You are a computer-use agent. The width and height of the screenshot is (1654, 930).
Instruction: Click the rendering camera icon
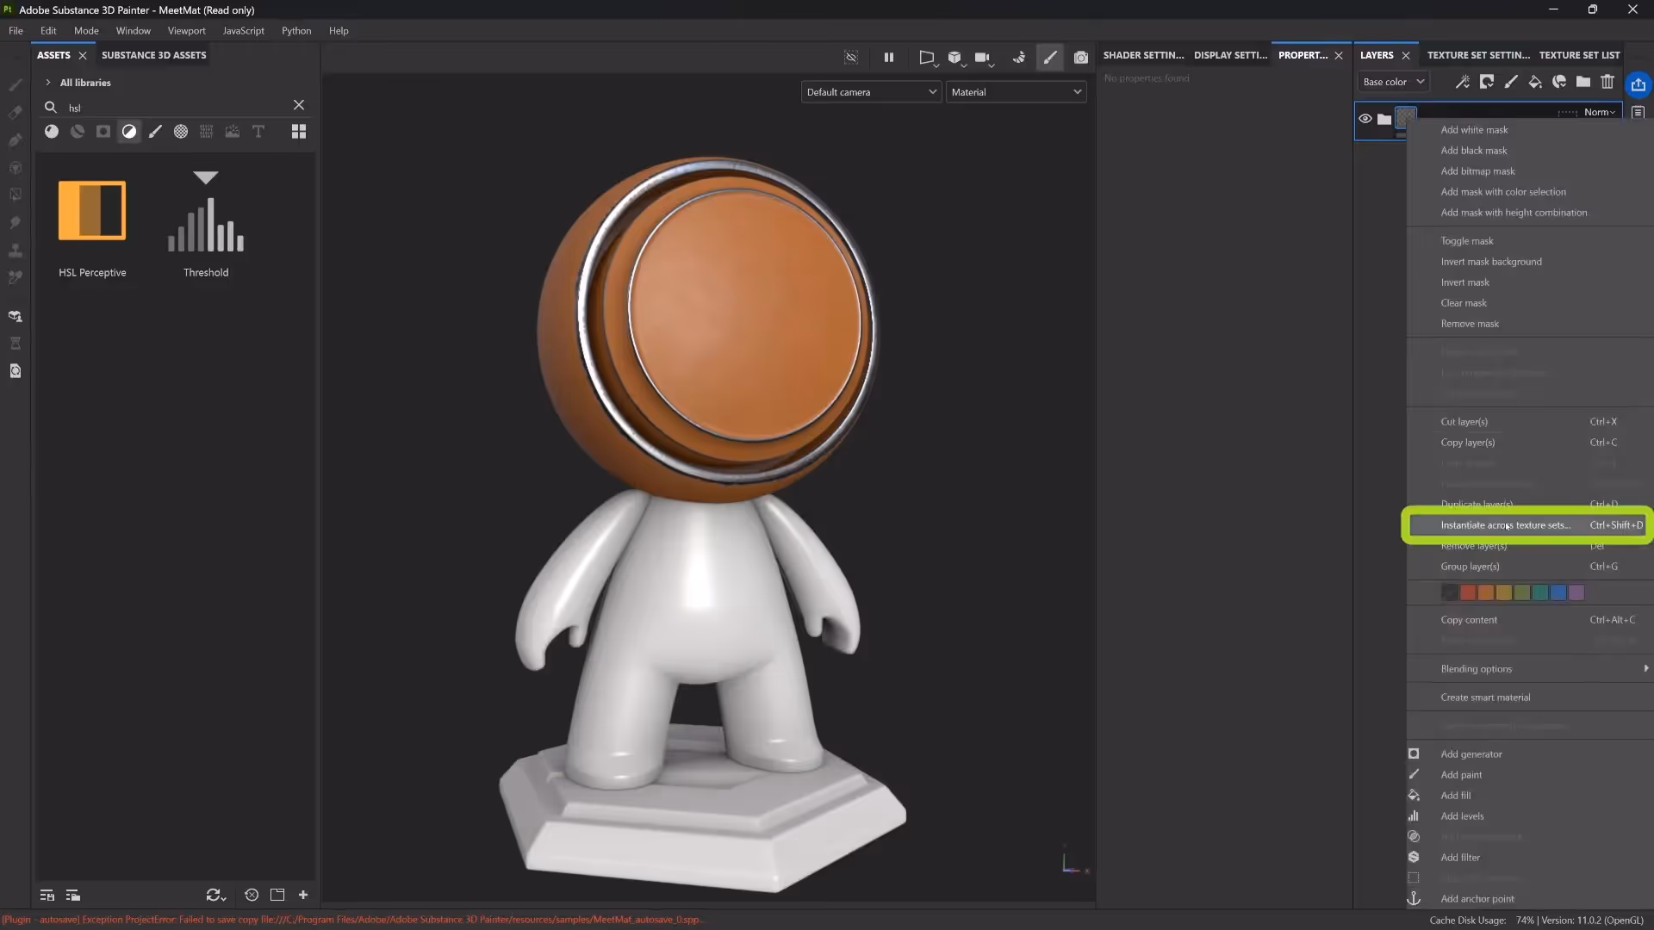(x=1081, y=58)
